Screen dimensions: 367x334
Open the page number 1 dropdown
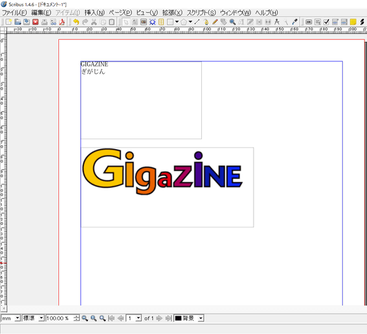coord(134,318)
